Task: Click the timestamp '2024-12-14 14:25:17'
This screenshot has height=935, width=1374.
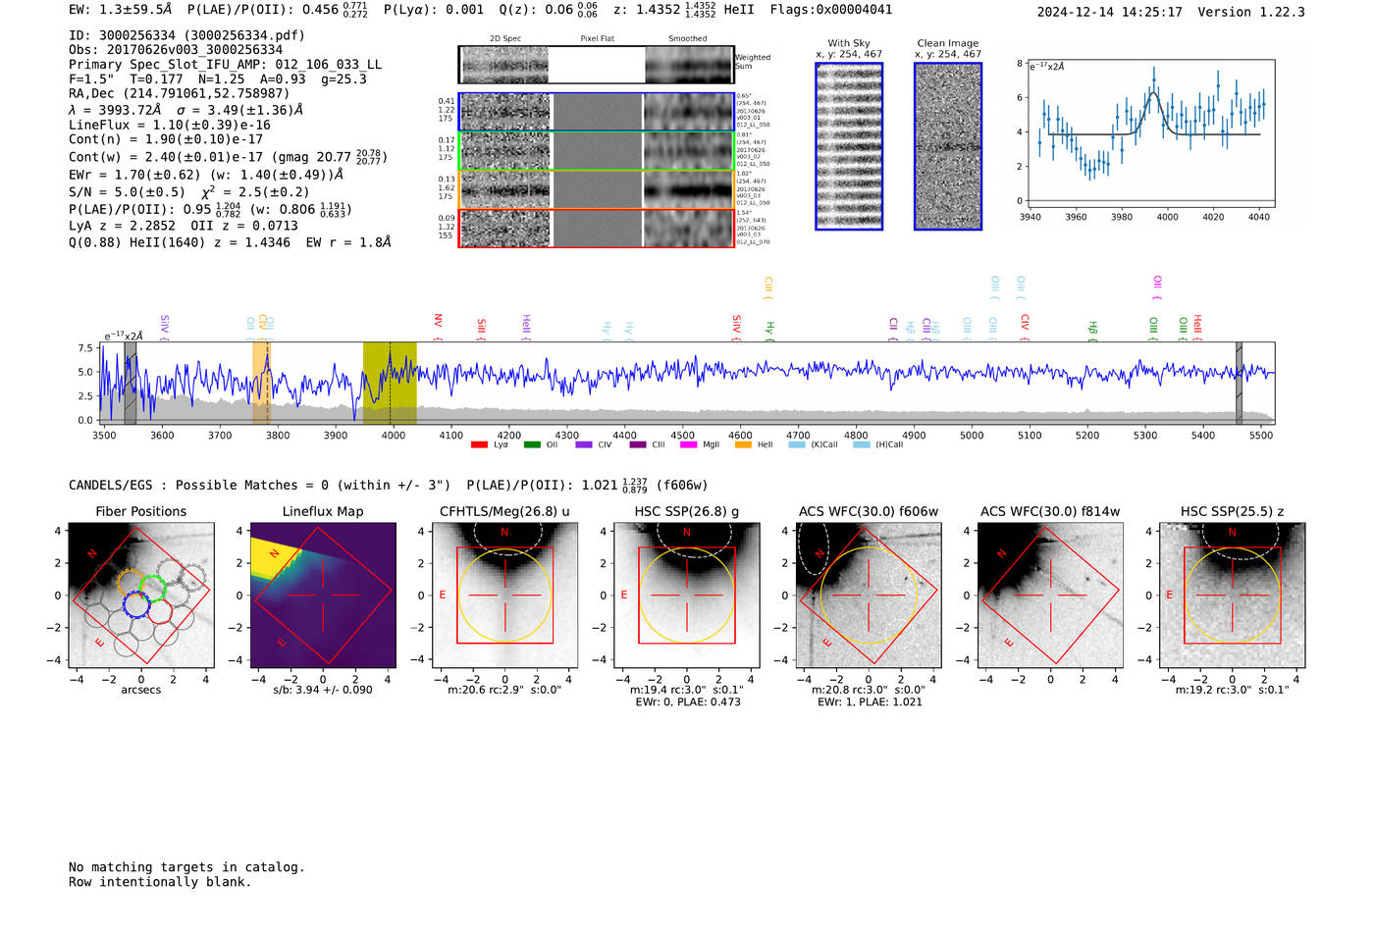Action: point(1110,12)
